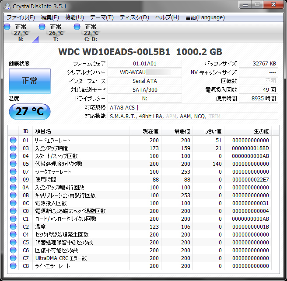
Task: Click the blue 正常 health status button
Action: pos(30,81)
